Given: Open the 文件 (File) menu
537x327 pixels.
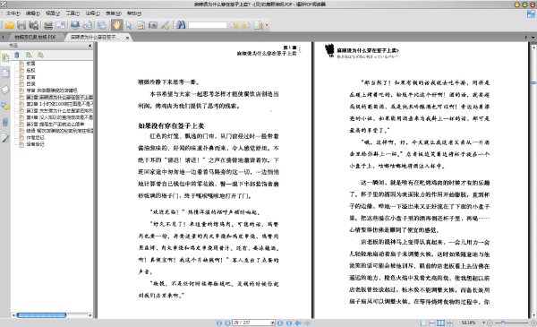Looking at the screenshot, I should (x=13, y=13).
